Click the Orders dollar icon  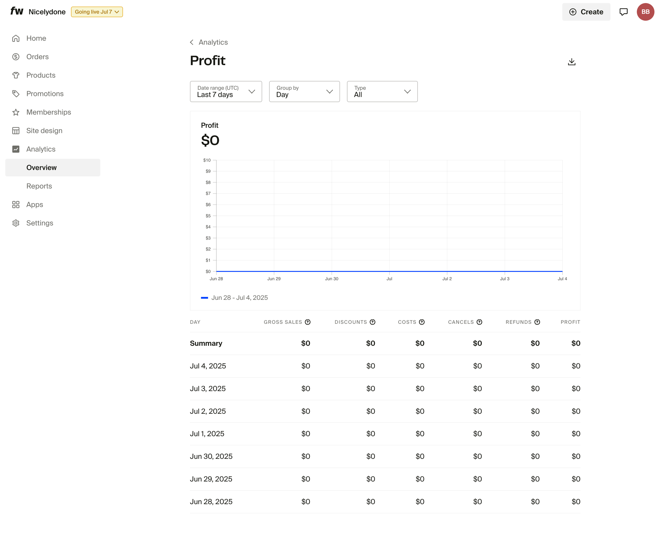[x=16, y=57]
